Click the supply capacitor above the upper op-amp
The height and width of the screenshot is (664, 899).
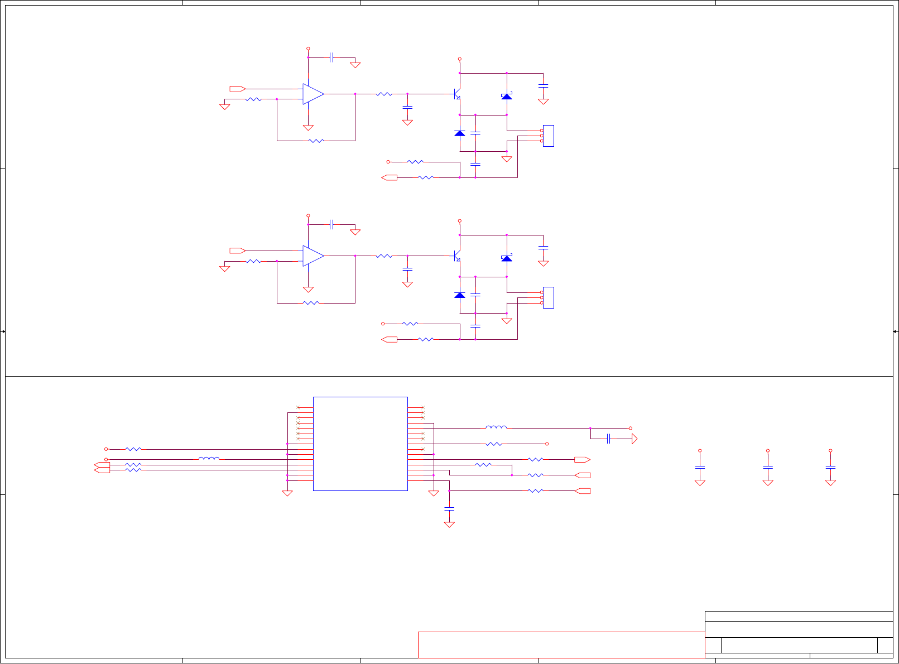pos(331,57)
